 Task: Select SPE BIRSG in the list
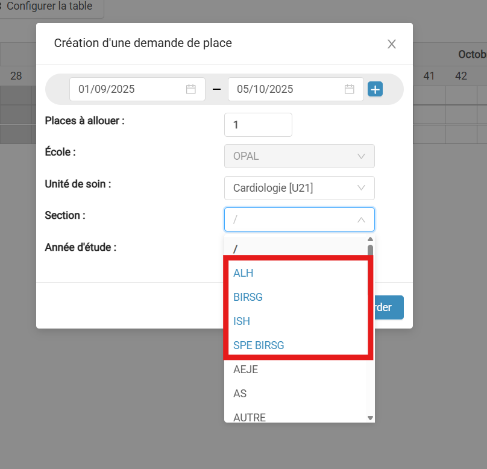259,345
